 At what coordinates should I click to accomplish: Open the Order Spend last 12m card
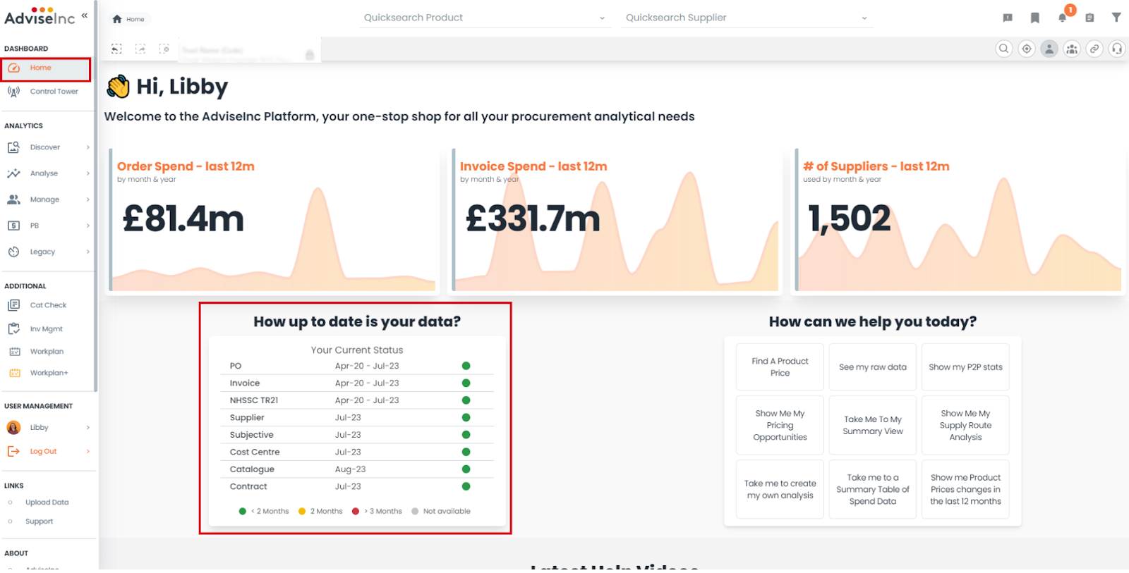[273, 221]
